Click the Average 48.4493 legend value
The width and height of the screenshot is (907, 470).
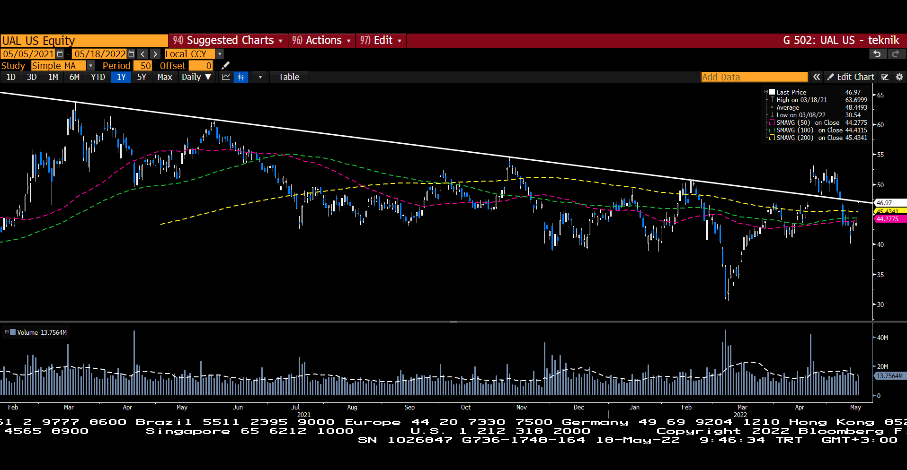click(856, 107)
